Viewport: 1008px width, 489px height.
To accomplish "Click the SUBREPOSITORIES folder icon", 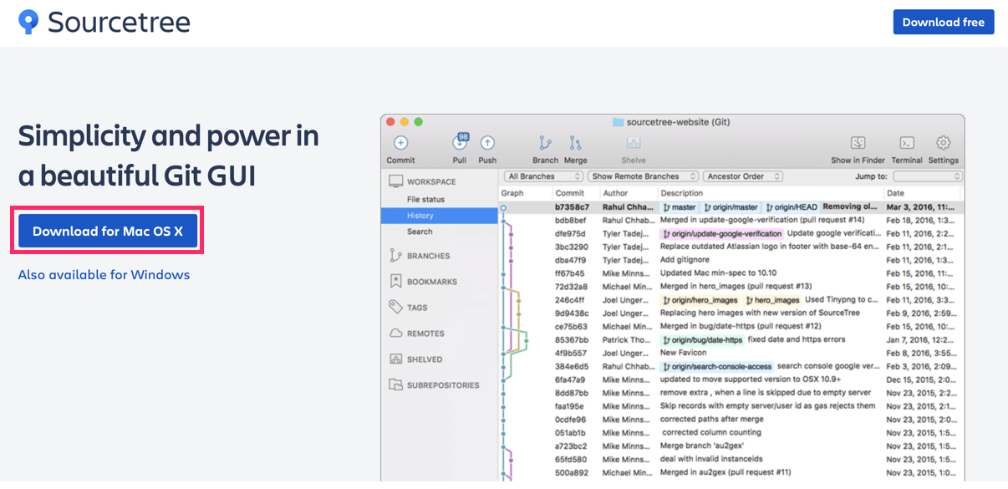I will 395,385.
